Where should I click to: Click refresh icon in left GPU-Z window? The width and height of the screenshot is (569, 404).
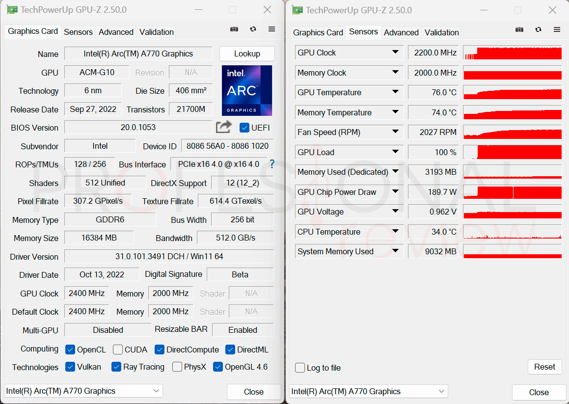pyautogui.click(x=253, y=29)
